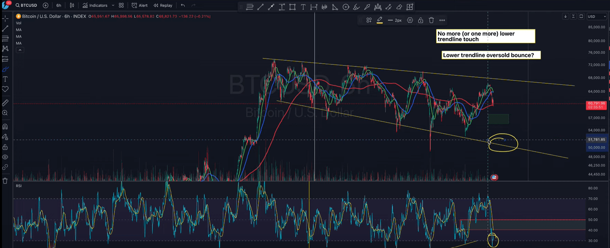The height and width of the screenshot is (248, 610).
Task: Undo the last chart action
Action: [x=183, y=5]
